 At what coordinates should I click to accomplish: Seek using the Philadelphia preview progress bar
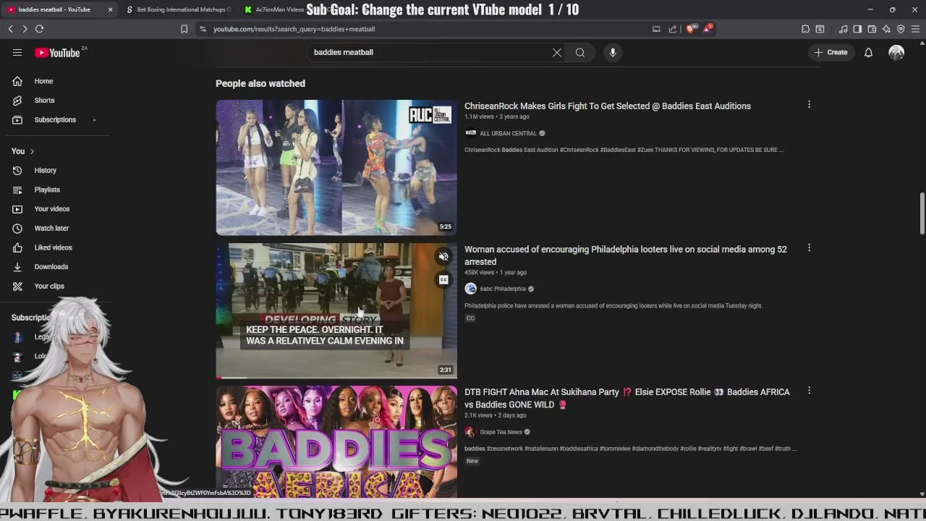pos(336,377)
